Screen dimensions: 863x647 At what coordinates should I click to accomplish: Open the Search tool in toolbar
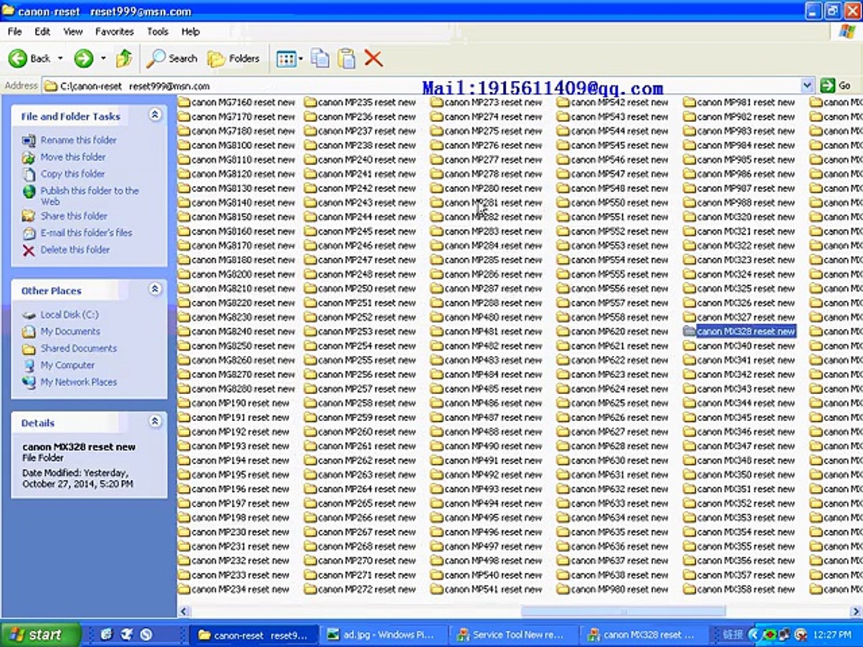click(173, 58)
